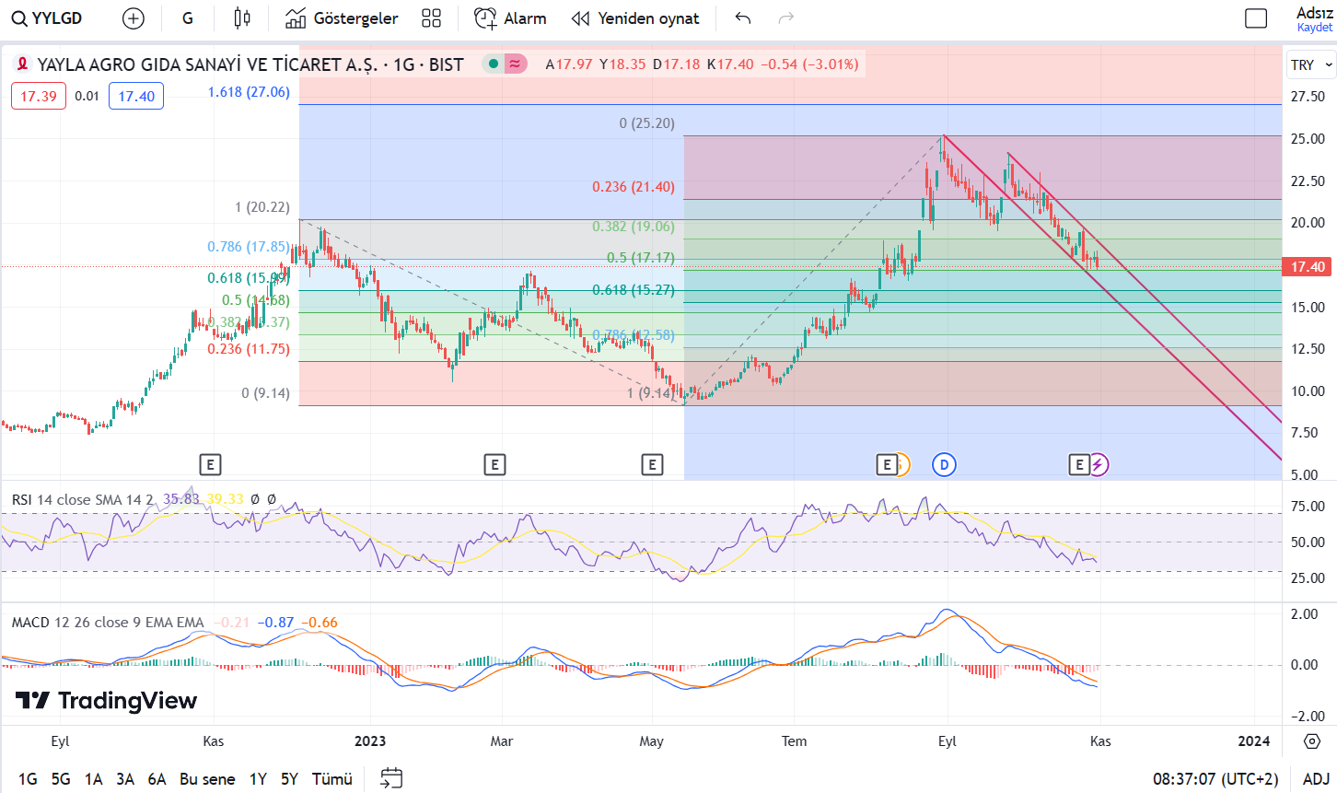Click the compare or add symbol plus icon
The image size is (1337, 793).
pyautogui.click(x=134, y=18)
